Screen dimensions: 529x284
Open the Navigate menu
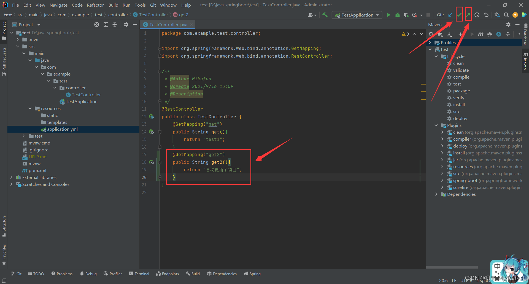pos(58,5)
